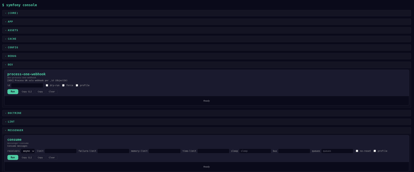Click Copy in the consume card

click(x=40, y=157)
